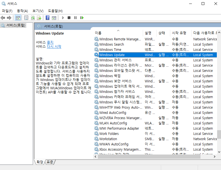Sort by the 설명 column header
The height and width of the screenshot is (170, 221).
click(x=149, y=33)
